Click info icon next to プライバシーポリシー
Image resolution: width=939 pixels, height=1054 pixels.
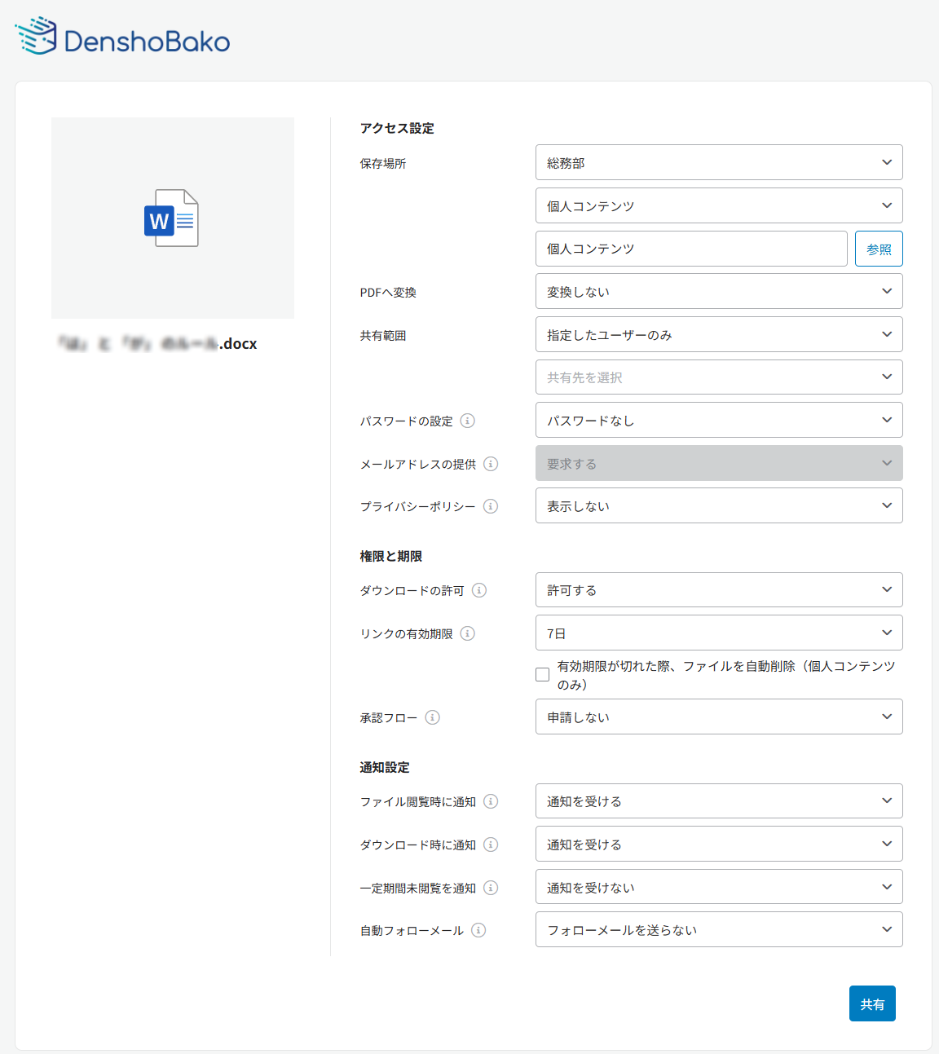[491, 506]
